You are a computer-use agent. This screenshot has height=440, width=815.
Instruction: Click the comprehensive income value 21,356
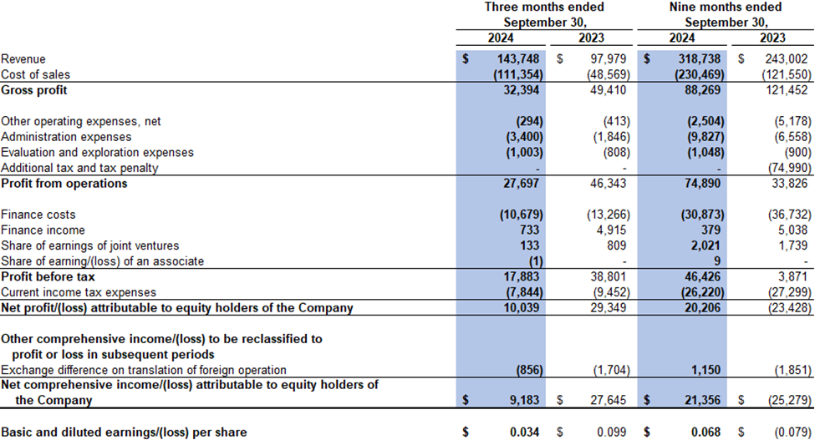[x=705, y=401]
